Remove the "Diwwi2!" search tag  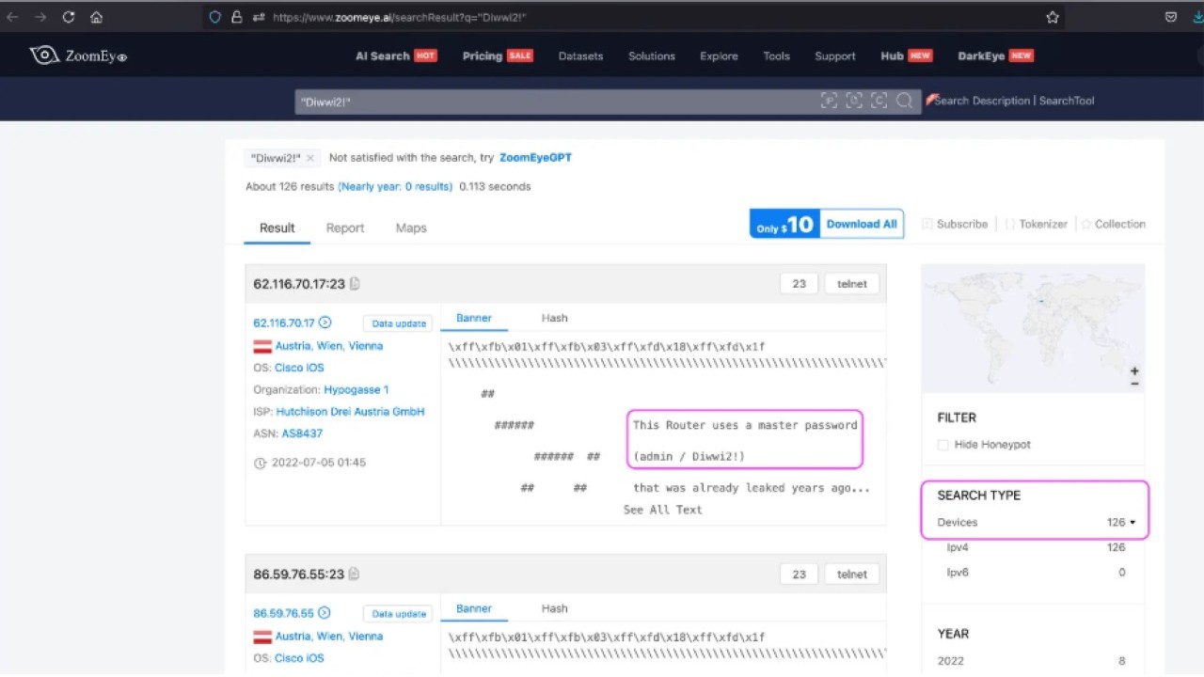point(309,158)
